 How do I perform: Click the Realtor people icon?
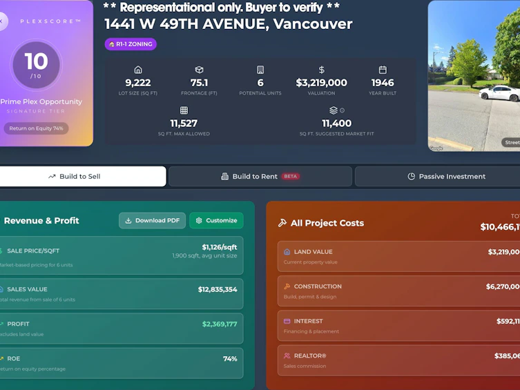point(287,355)
